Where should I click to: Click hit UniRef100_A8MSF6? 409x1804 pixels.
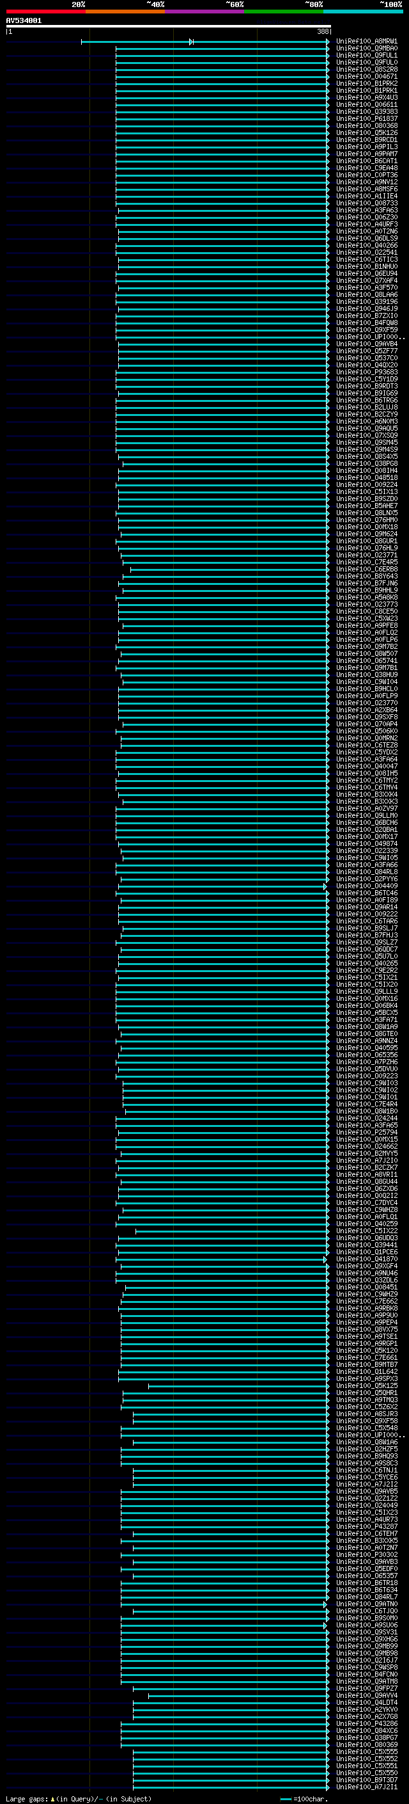click(366, 189)
